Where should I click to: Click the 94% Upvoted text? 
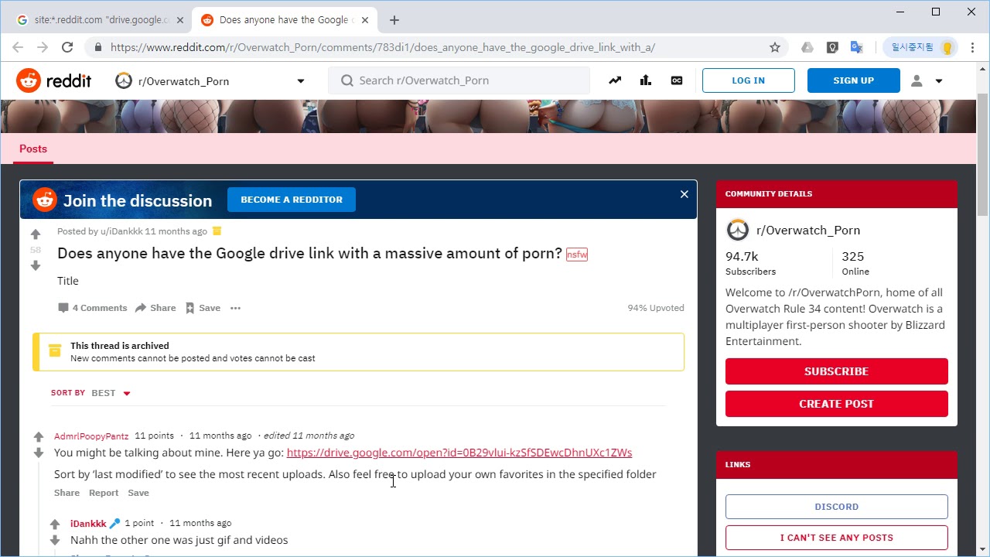[656, 308]
